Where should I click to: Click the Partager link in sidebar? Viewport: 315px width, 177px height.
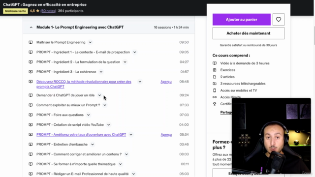click(x=226, y=113)
